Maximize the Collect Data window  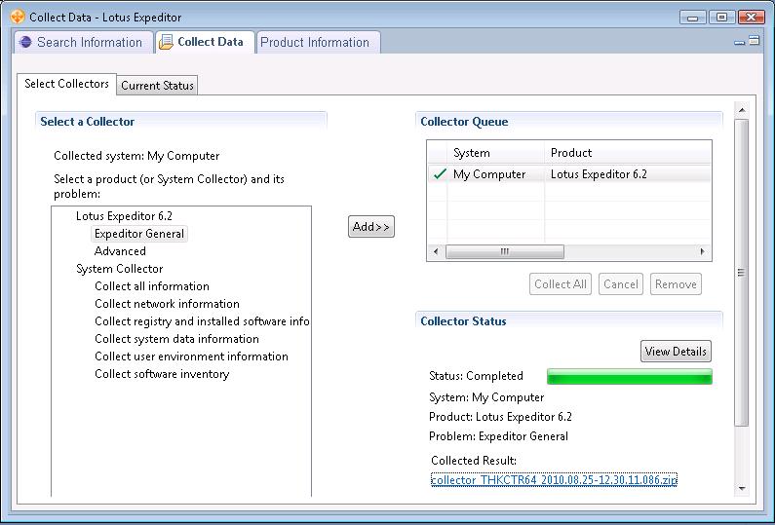[x=721, y=18]
